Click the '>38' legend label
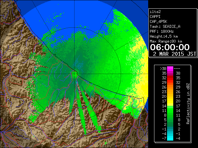Viewport: 198px width, 148px height. click(x=163, y=69)
